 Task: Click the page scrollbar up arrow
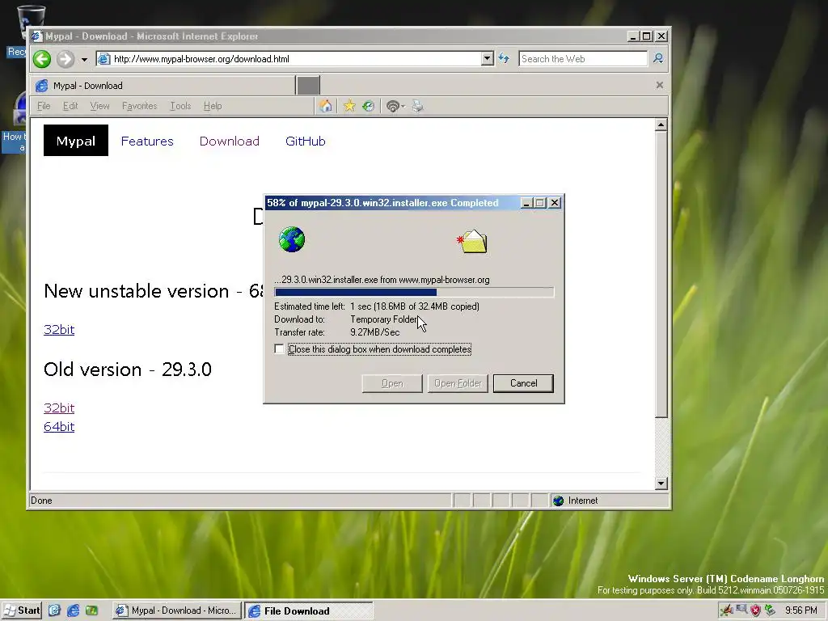tap(661, 125)
